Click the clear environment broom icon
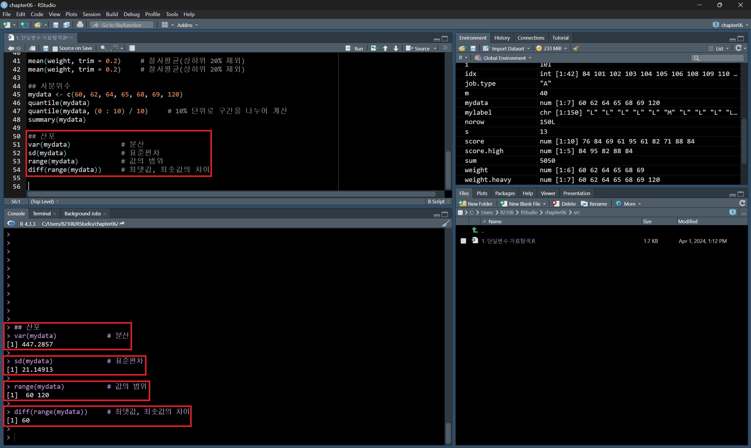Screen dimensions: 751x448 (576, 48)
